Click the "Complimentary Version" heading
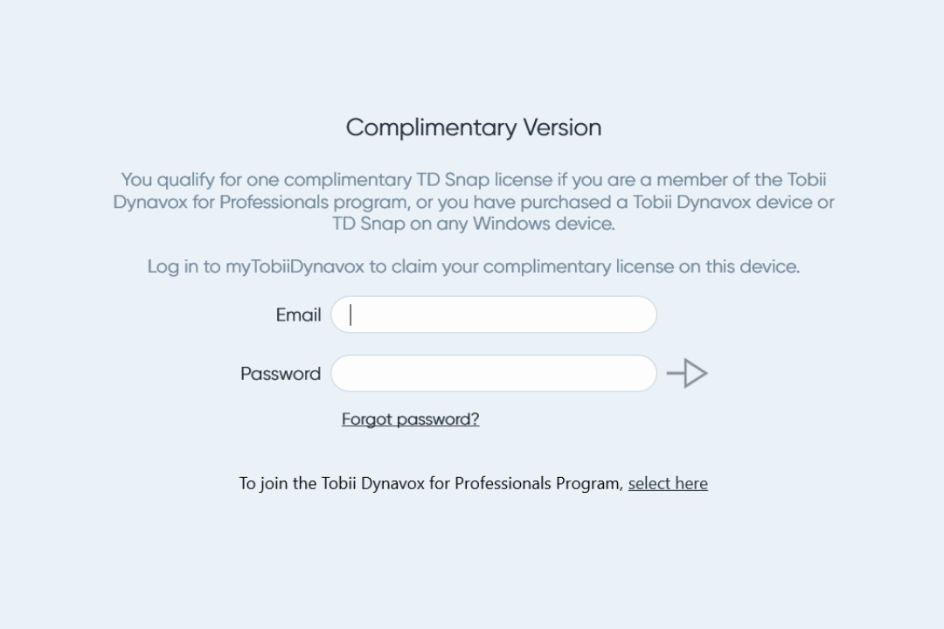Image resolution: width=944 pixels, height=629 pixels. coord(473,128)
